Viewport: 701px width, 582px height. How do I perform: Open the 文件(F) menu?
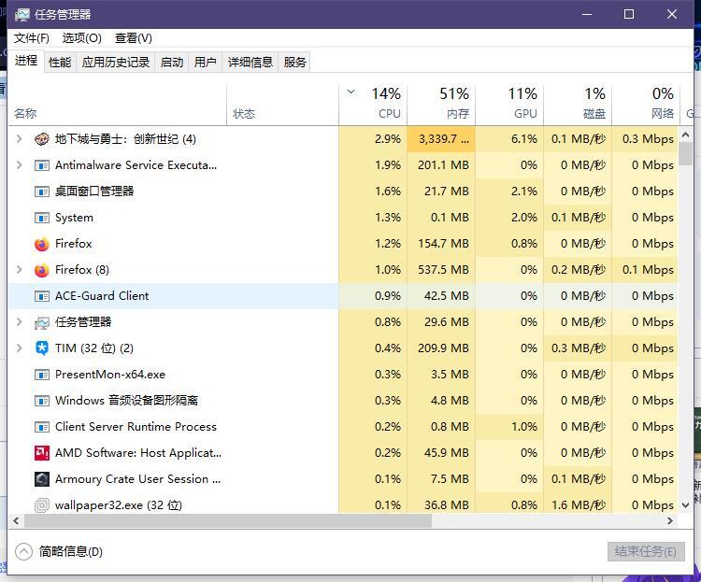pyautogui.click(x=31, y=38)
